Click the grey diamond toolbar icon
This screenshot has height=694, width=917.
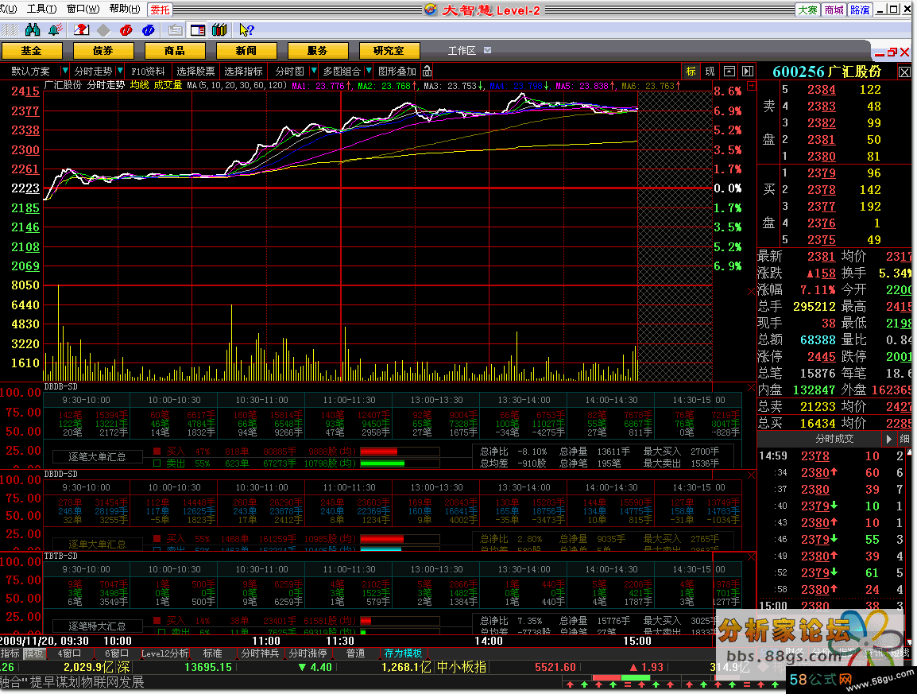click(103, 30)
